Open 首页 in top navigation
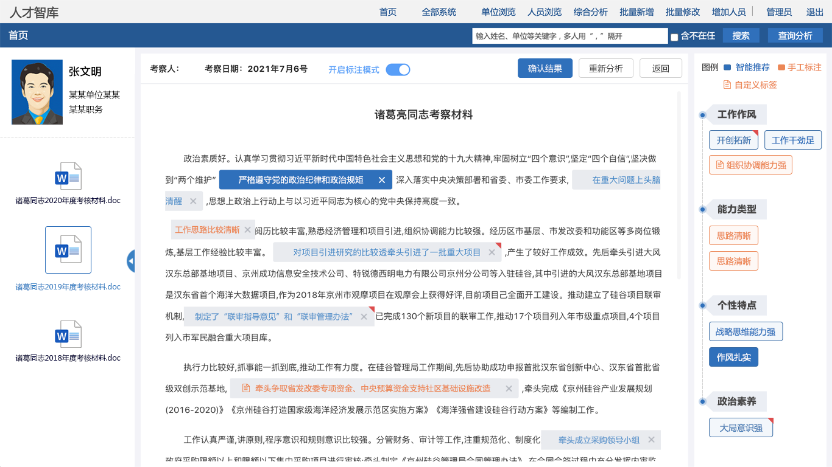The image size is (832, 467). 388,12
